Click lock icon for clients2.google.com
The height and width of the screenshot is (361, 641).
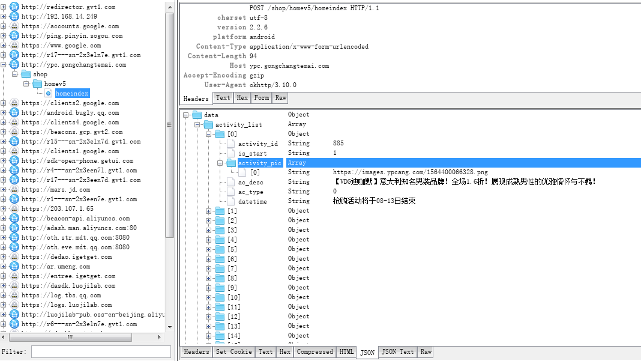[14, 103]
